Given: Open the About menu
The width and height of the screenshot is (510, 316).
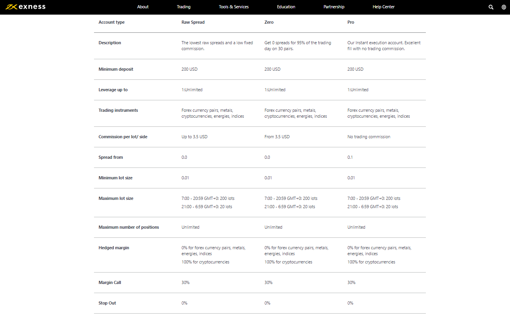Looking at the screenshot, I should tap(143, 7).
